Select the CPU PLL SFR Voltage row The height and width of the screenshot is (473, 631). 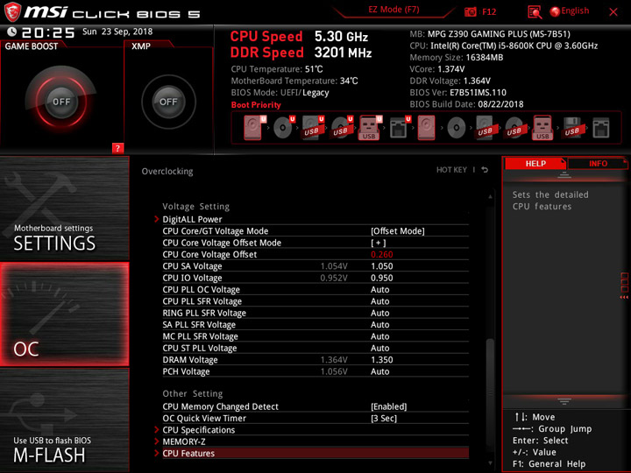coord(315,301)
